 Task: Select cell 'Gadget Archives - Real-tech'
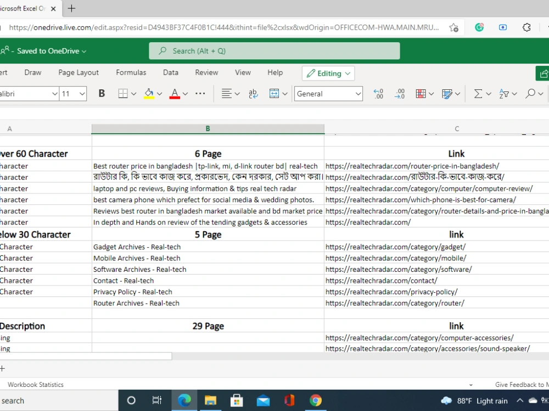click(208, 247)
